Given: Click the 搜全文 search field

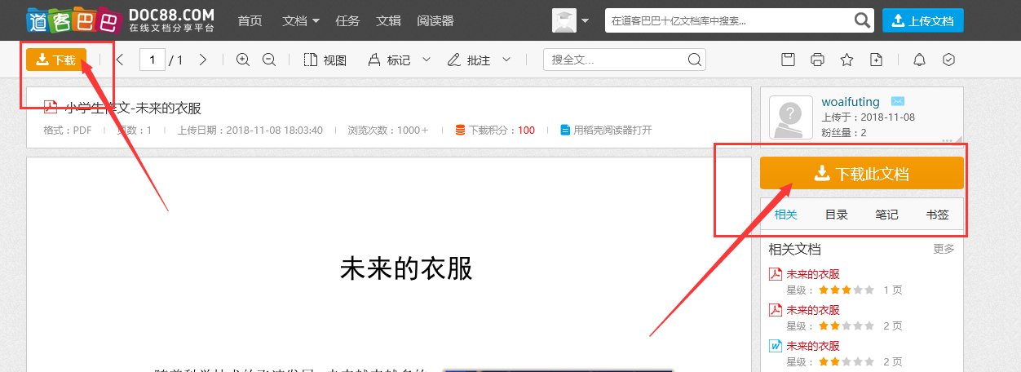Looking at the screenshot, I should pos(616,60).
